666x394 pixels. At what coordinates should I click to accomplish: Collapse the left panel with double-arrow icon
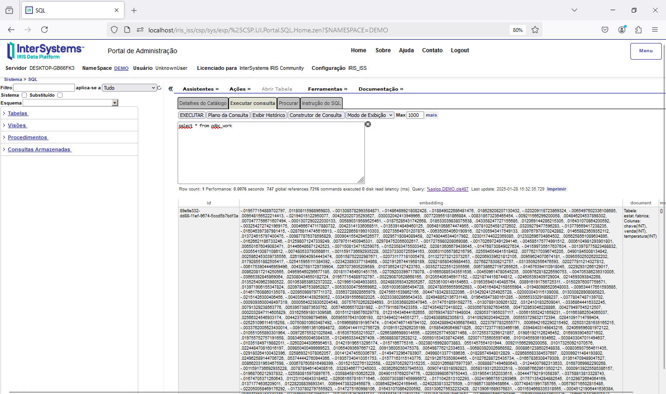(171, 89)
